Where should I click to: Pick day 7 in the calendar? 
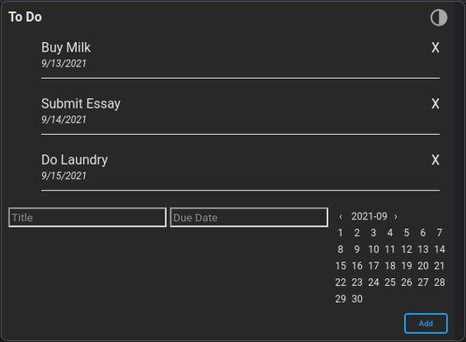tap(439, 233)
